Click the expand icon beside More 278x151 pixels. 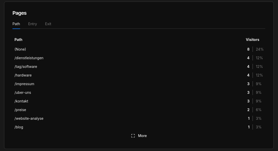(133, 136)
